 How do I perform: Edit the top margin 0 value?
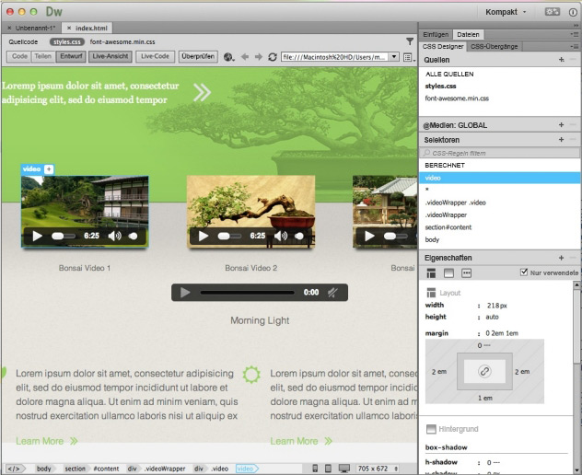pos(483,345)
